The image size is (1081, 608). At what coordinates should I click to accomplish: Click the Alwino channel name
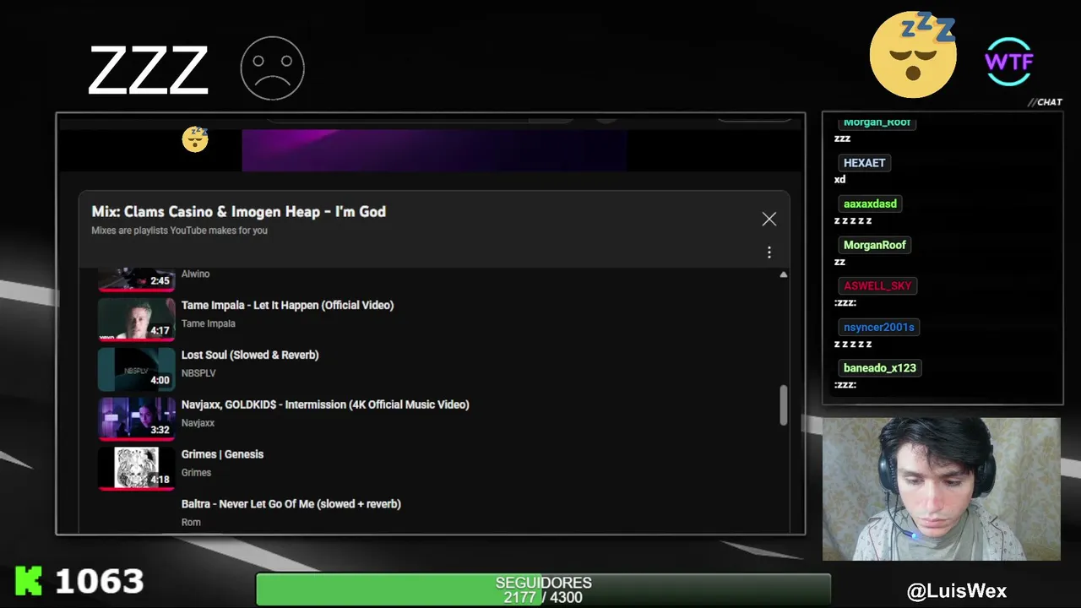[x=195, y=274]
